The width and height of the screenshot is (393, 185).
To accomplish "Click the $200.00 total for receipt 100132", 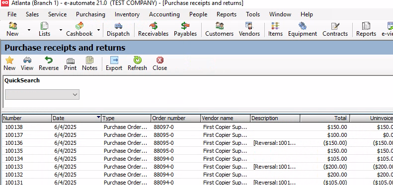I will (337, 175).
